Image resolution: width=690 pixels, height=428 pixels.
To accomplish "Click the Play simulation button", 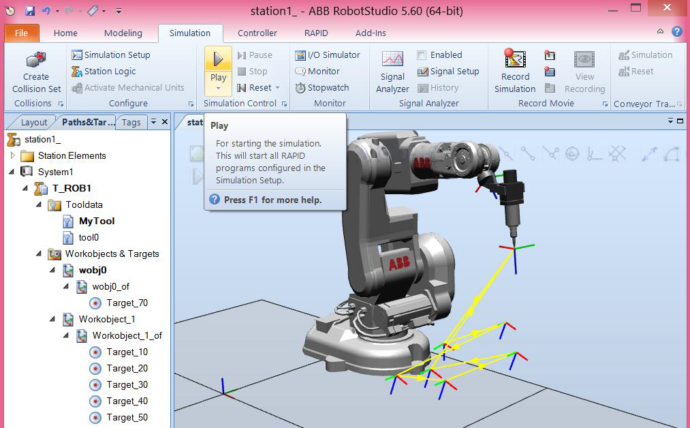I will coord(218,64).
